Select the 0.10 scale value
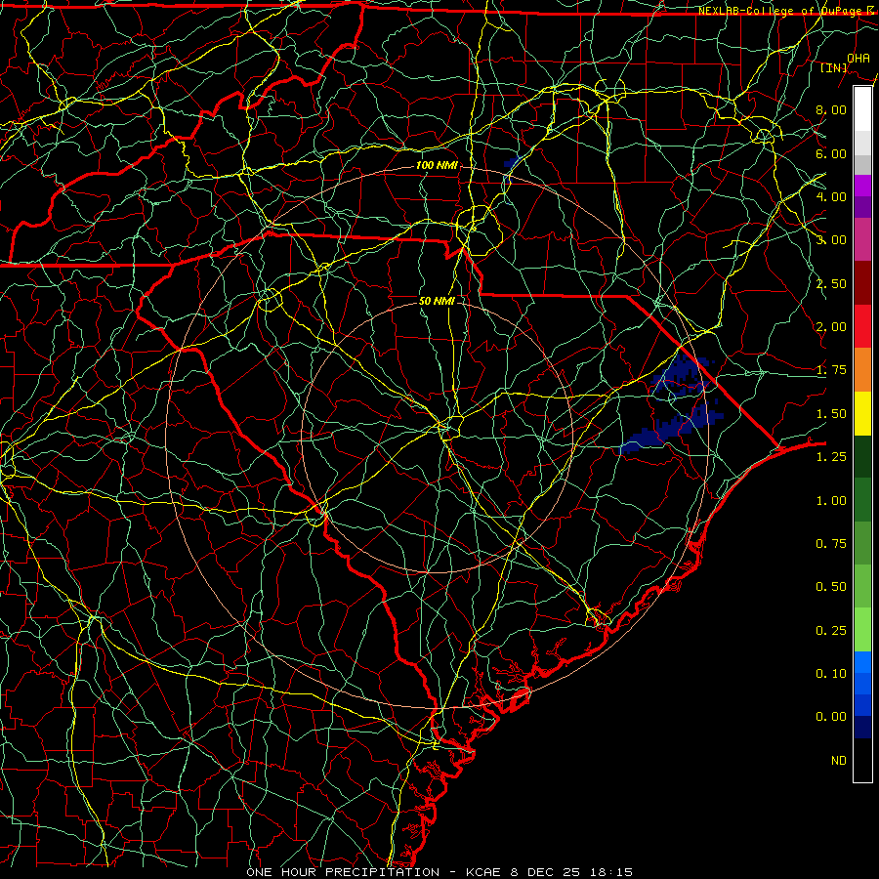 tap(831, 674)
